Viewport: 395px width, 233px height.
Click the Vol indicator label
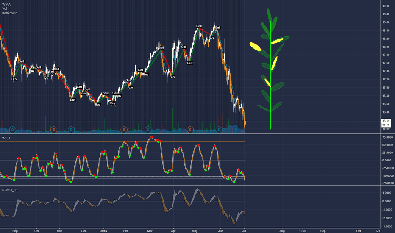[x=5, y=8]
